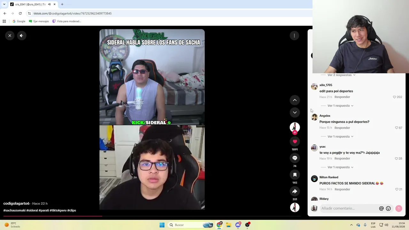
Task: Open the #sachauzumaki hashtag
Action: tap(14, 211)
